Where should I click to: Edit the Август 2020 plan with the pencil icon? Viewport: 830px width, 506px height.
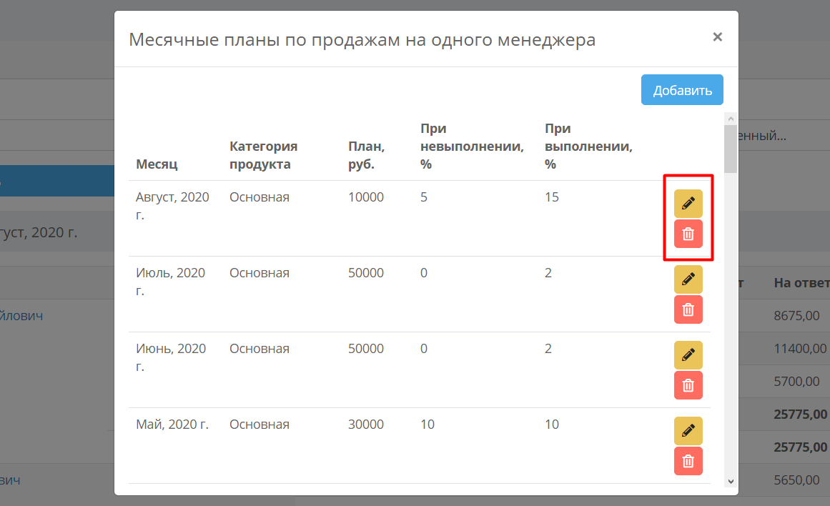coord(688,203)
